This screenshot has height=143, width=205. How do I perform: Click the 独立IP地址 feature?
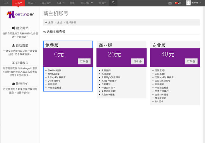tap(160, 98)
